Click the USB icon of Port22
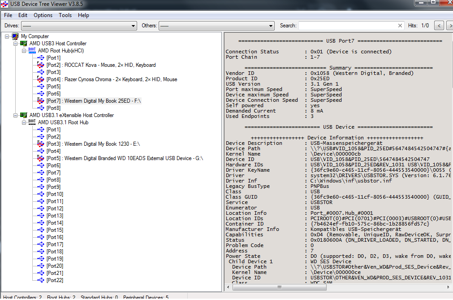Screen dimensions: 453x300 [x=41, y=280]
